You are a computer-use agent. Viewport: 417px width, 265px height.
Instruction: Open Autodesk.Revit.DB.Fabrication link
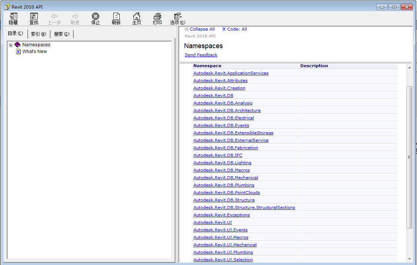click(226, 148)
